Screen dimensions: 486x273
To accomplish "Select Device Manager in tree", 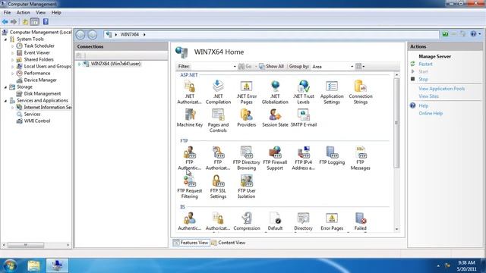I will [x=40, y=80].
